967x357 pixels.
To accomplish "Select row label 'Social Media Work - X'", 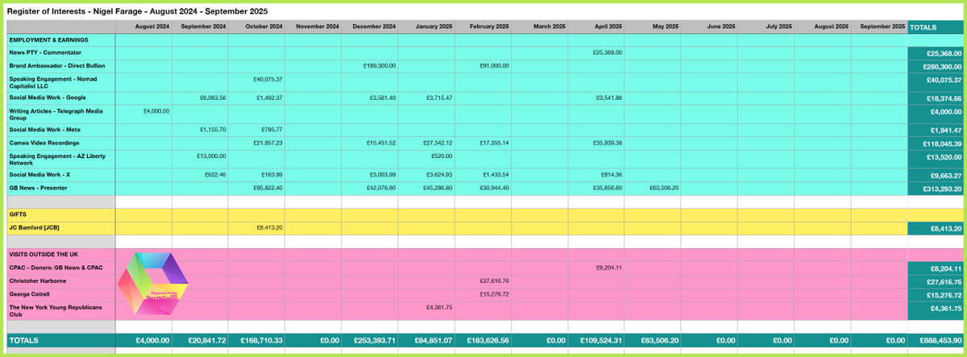I will tap(40, 174).
